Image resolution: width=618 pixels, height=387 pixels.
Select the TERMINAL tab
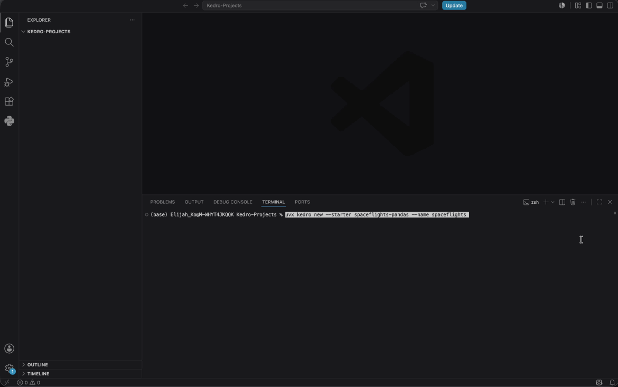tap(274, 202)
